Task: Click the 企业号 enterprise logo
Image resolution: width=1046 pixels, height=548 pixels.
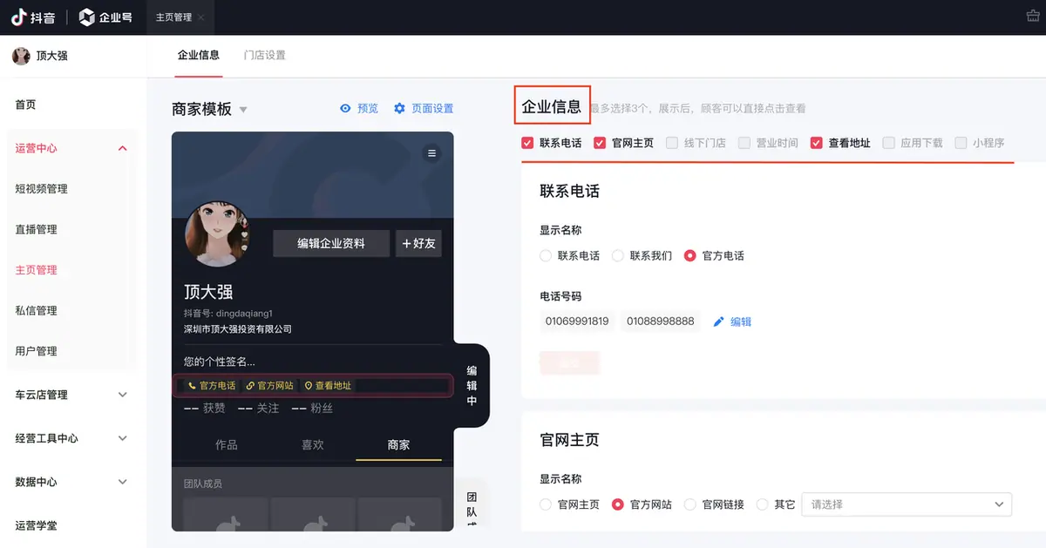Action: [105, 17]
